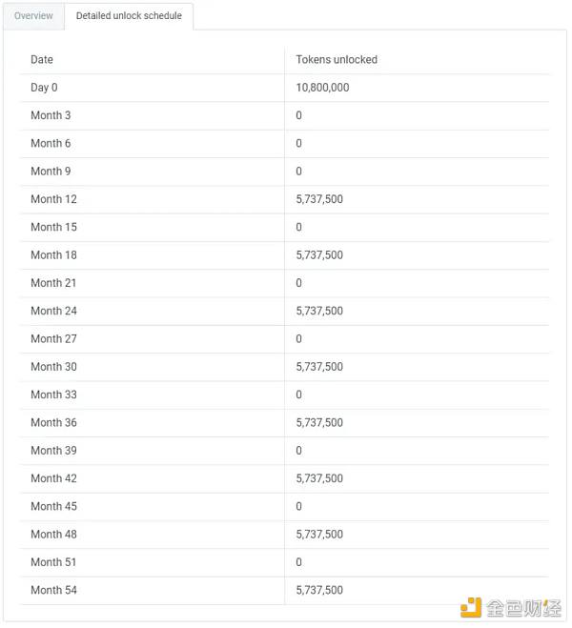Screen dimensions: 572x628
Task: Click the Date column header
Action: tap(42, 59)
